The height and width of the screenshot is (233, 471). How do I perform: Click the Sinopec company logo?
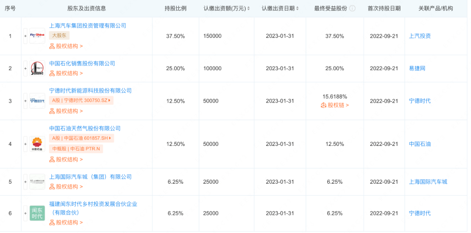click(37, 68)
